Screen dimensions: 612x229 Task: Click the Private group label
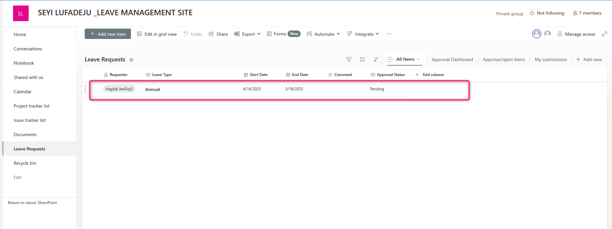click(x=509, y=14)
